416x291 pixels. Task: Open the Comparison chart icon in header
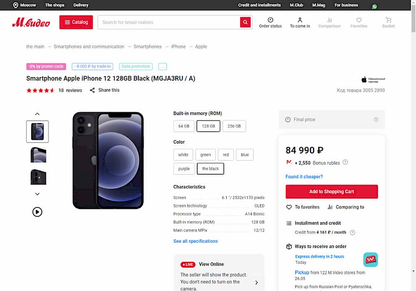point(329,20)
